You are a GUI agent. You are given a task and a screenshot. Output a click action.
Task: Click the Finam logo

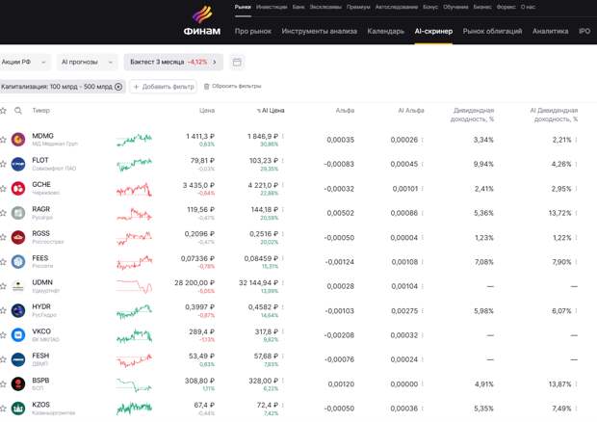[201, 21]
